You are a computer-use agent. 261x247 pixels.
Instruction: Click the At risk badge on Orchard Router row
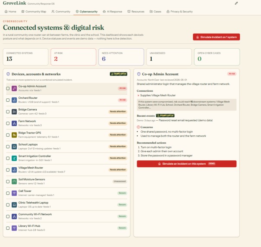coord(123,100)
